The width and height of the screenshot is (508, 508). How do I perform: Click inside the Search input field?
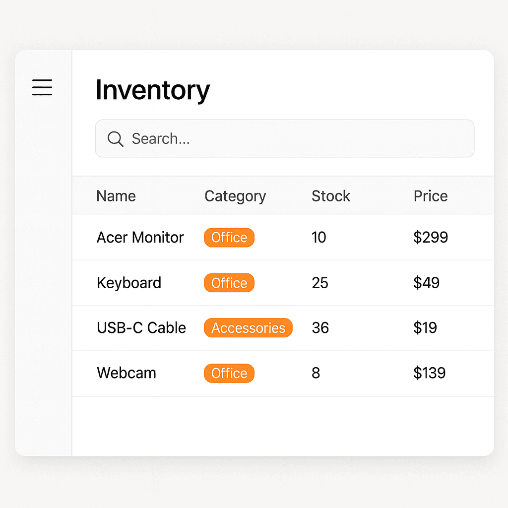pyautogui.click(x=284, y=139)
